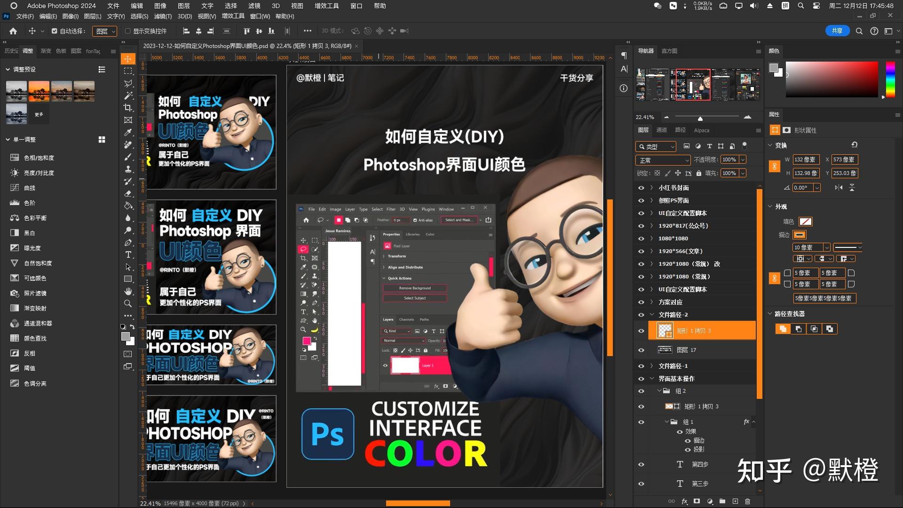
Task: Click 更多 under the adjustment presets
Action: click(39, 114)
